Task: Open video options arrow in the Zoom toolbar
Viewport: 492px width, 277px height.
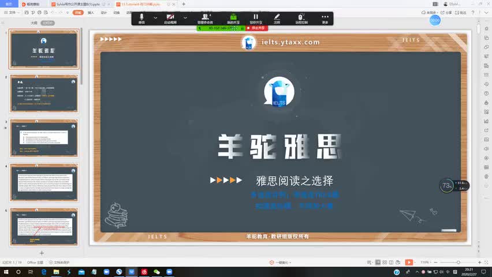Action: [x=185, y=18]
